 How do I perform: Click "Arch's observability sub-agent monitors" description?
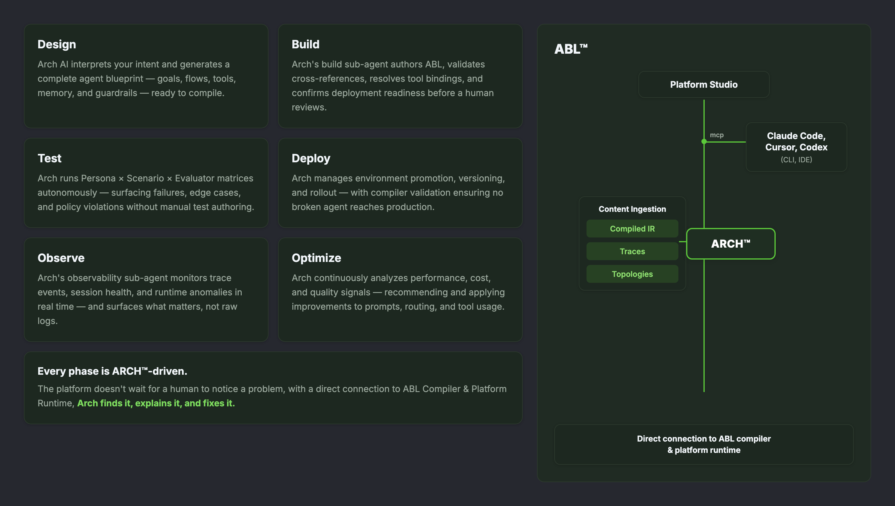point(140,299)
